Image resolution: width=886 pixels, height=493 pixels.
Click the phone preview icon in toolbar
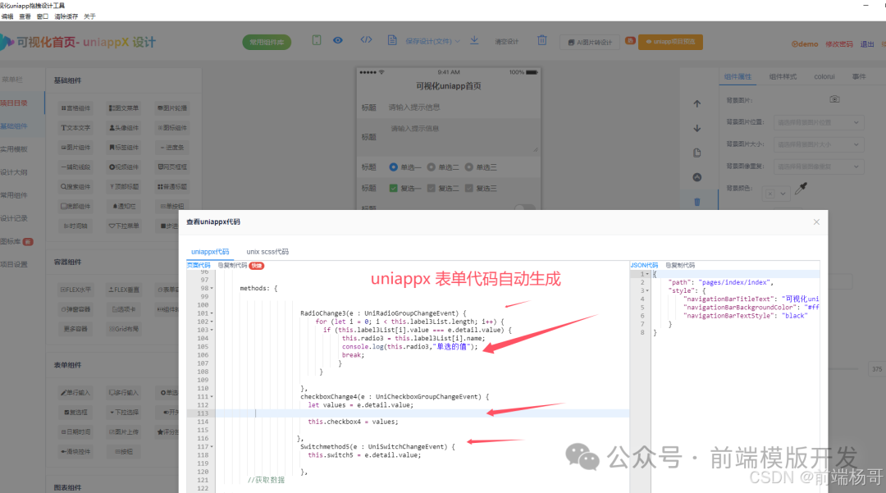click(x=317, y=40)
